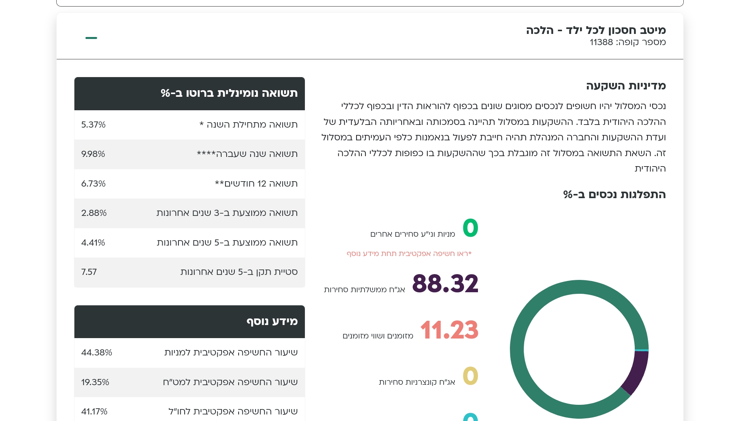Click the fund title מיטב חסכון לכל ילד - הלכה

pyautogui.click(x=596, y=30)
